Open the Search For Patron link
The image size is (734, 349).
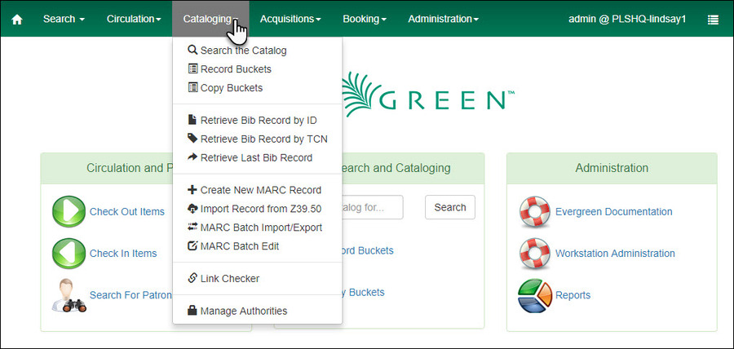click(x=130, y=295)
